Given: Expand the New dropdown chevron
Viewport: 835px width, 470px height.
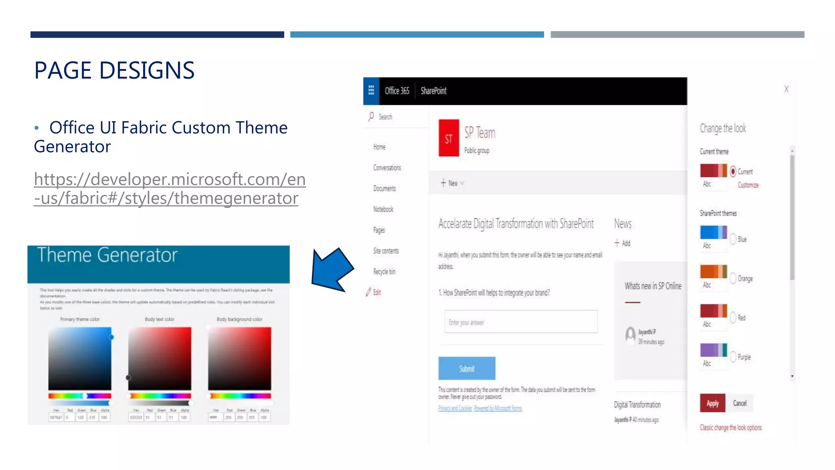Looking at the screenshot, I should tap(462, 183).
